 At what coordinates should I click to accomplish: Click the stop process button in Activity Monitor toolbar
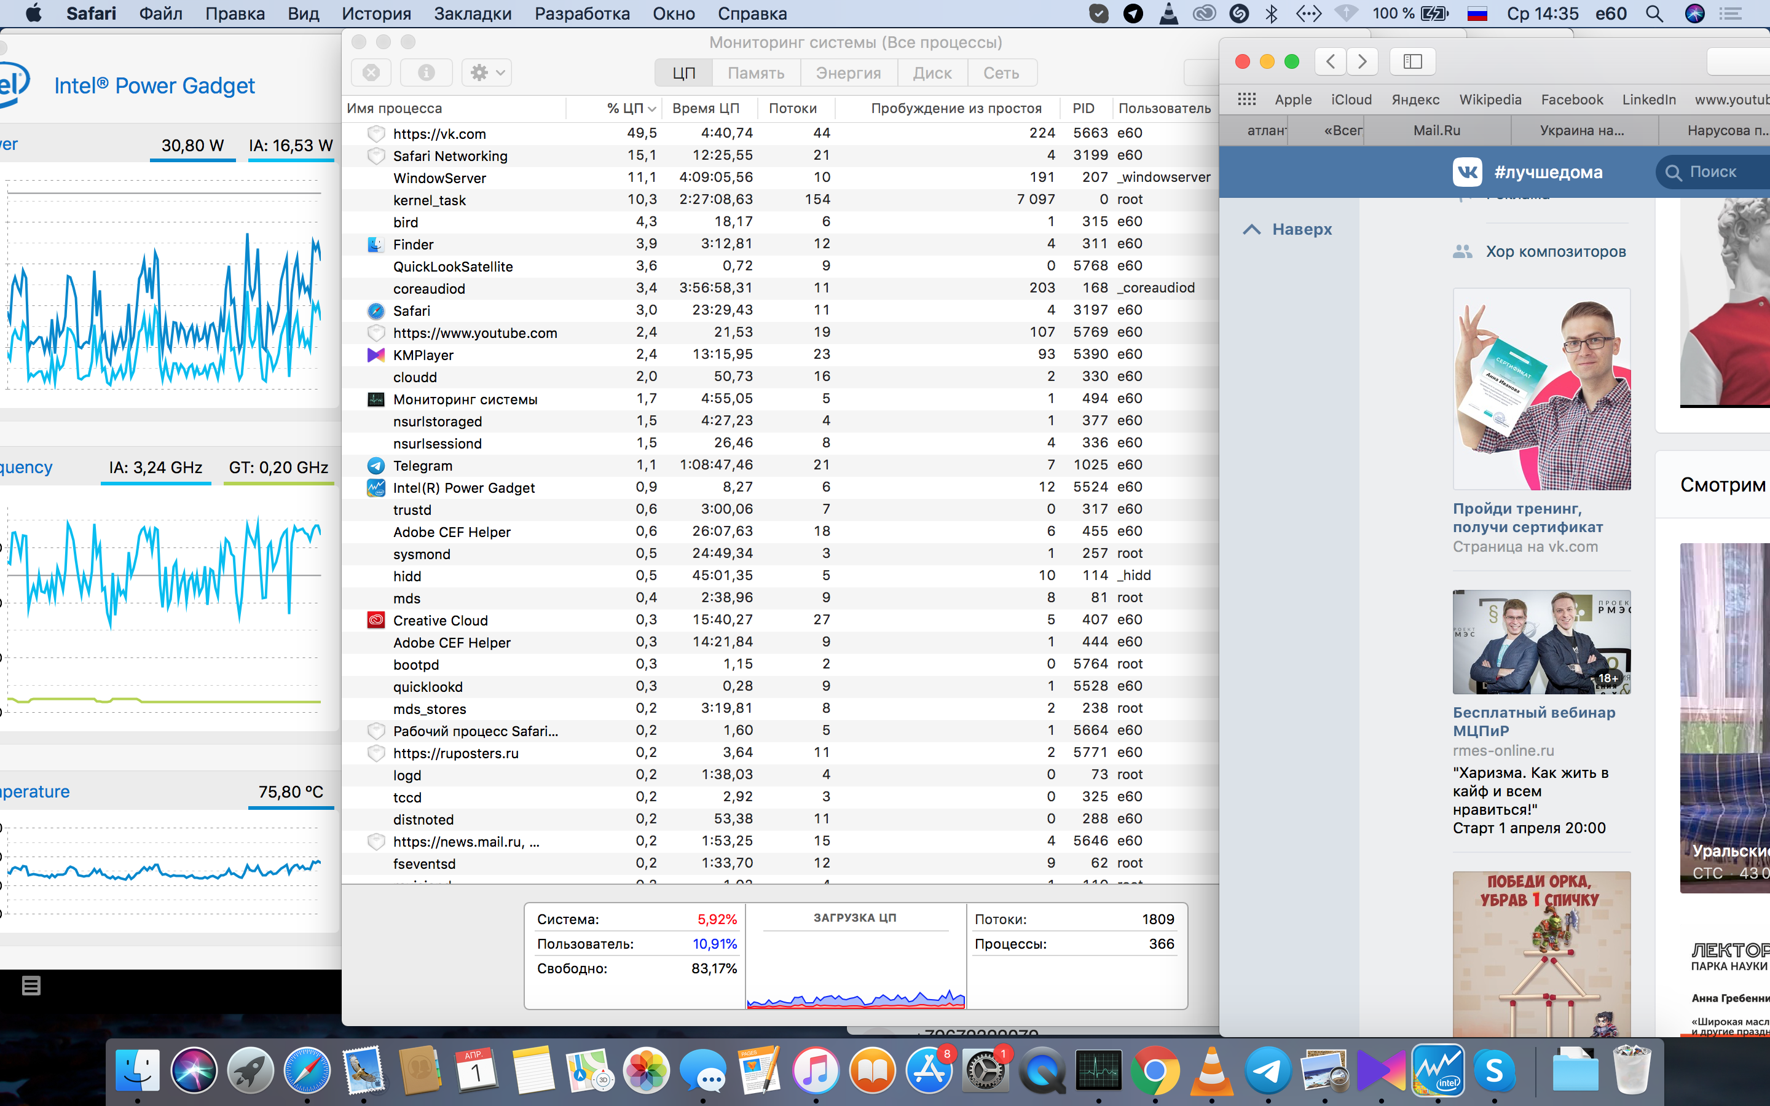(x=371, y=73)
